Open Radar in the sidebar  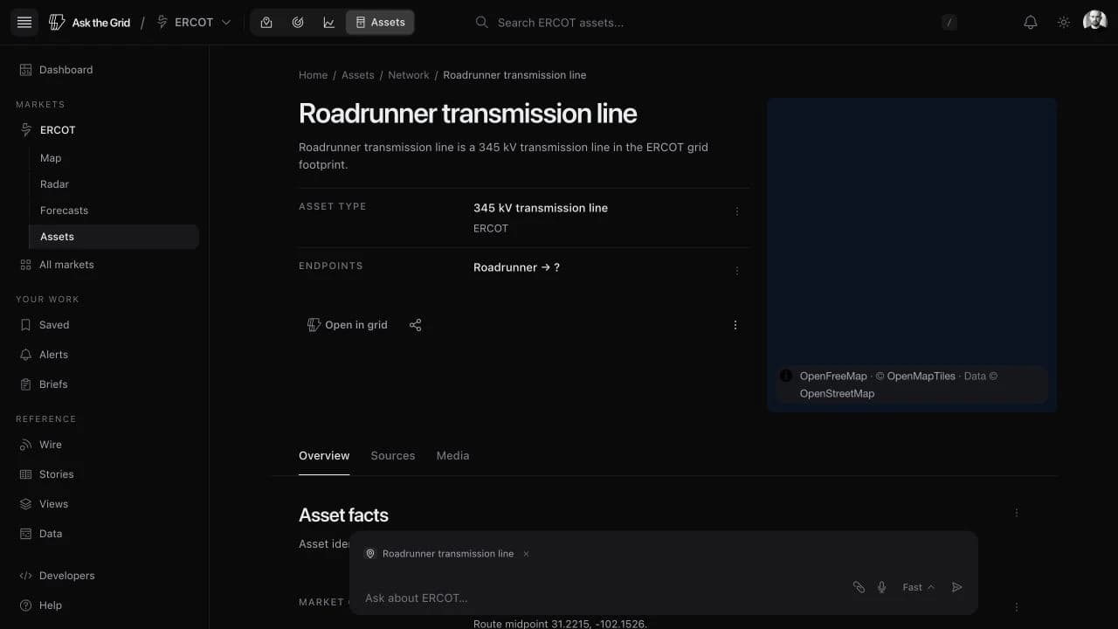pyautogui.click(x=114, y=184)
